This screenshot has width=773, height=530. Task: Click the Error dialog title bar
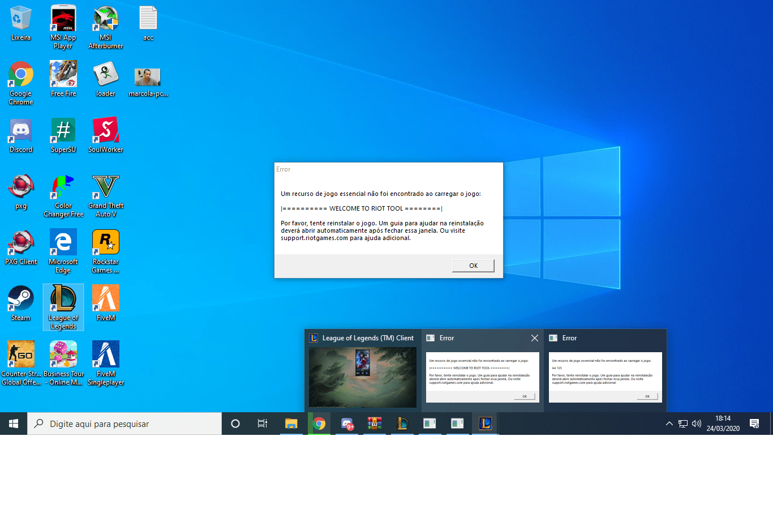(389, 169)
